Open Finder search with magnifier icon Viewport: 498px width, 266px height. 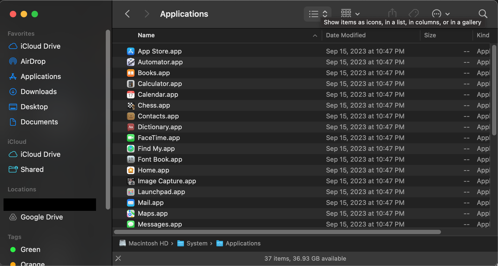pyautogui.click(x=483, y=14)
